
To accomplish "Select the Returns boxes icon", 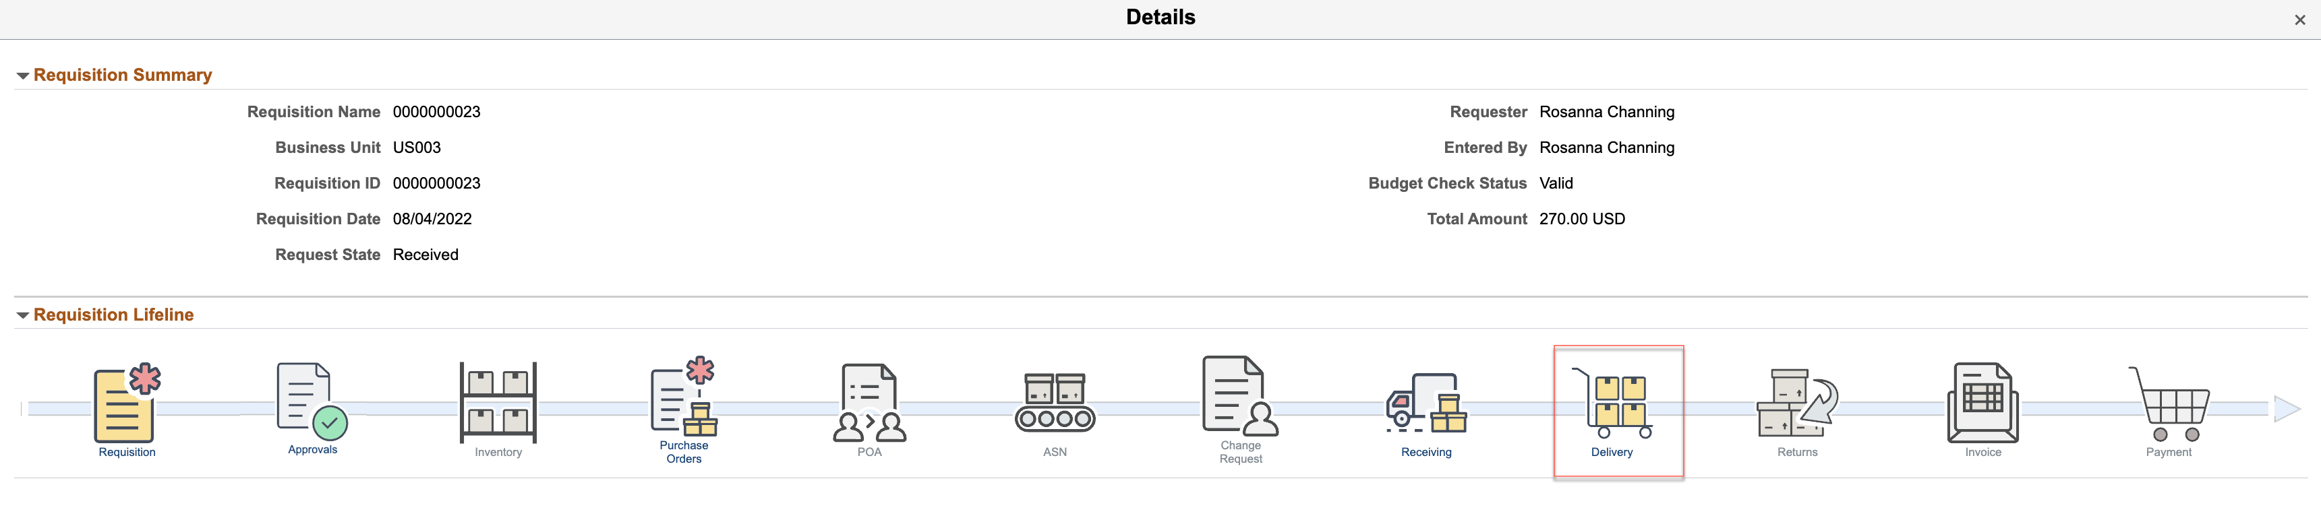I will coord(1796,402).
